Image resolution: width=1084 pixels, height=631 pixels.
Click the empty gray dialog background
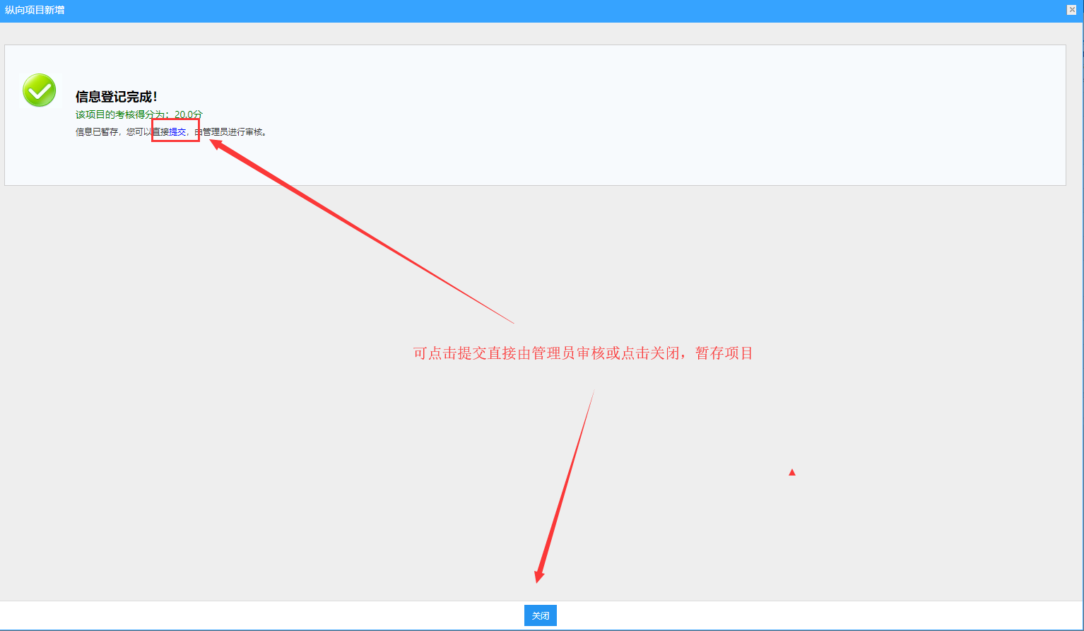coord(283,424)
